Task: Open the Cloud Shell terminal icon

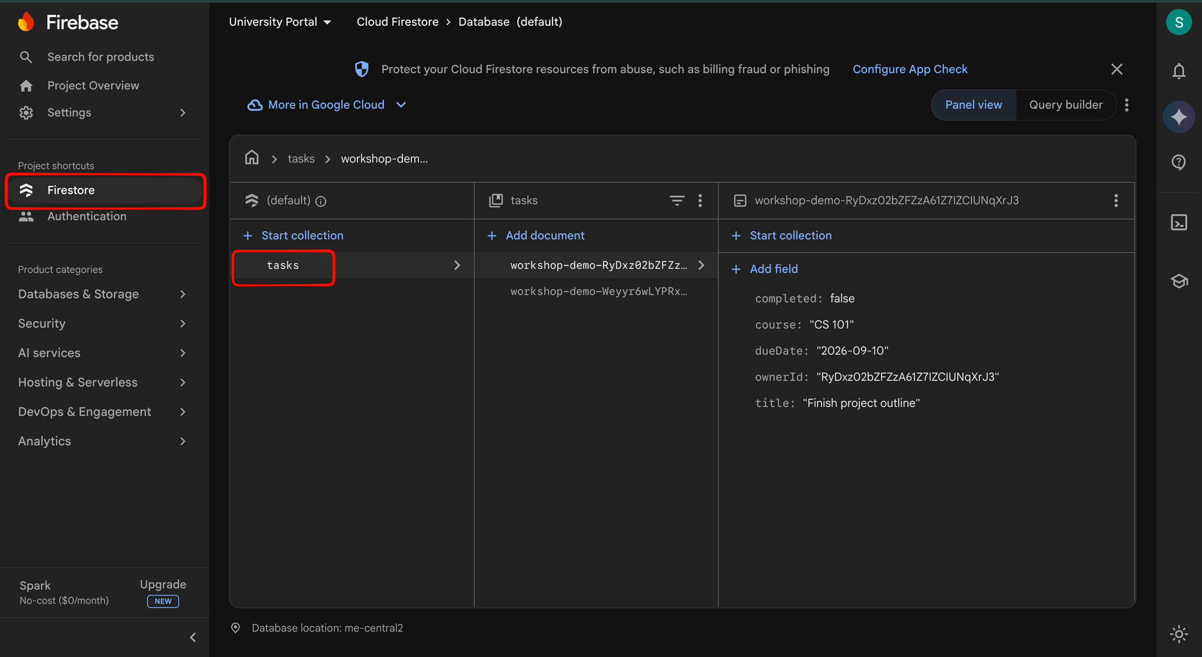Action: 1179,222
